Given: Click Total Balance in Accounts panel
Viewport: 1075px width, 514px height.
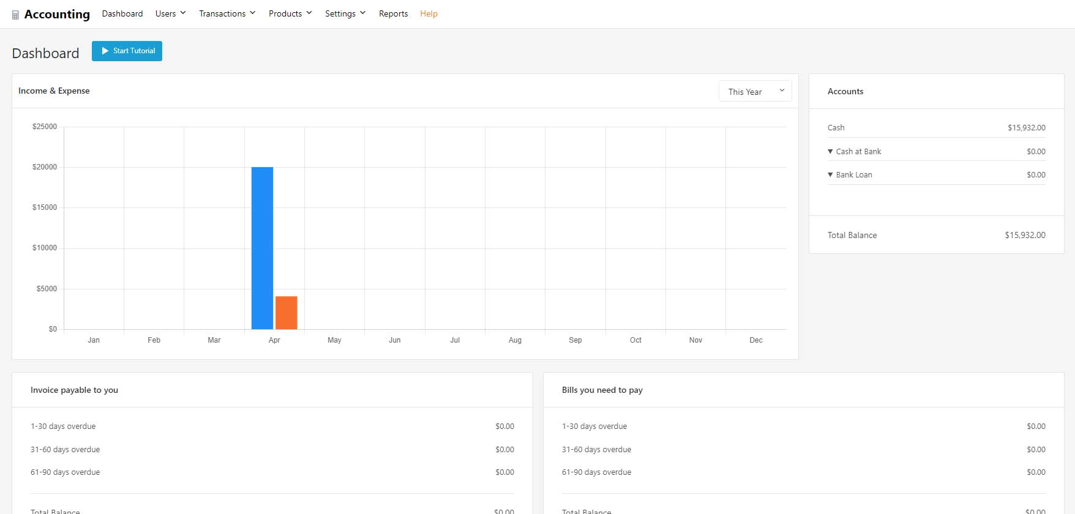Looking at the screenshot, I should [852, 235].
